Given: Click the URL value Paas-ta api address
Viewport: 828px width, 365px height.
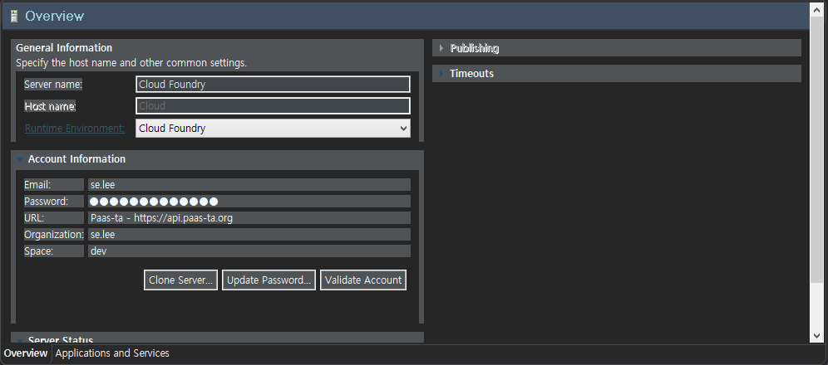Looking at the screenshot, I should pyautogui.click(x=249, y=218).
